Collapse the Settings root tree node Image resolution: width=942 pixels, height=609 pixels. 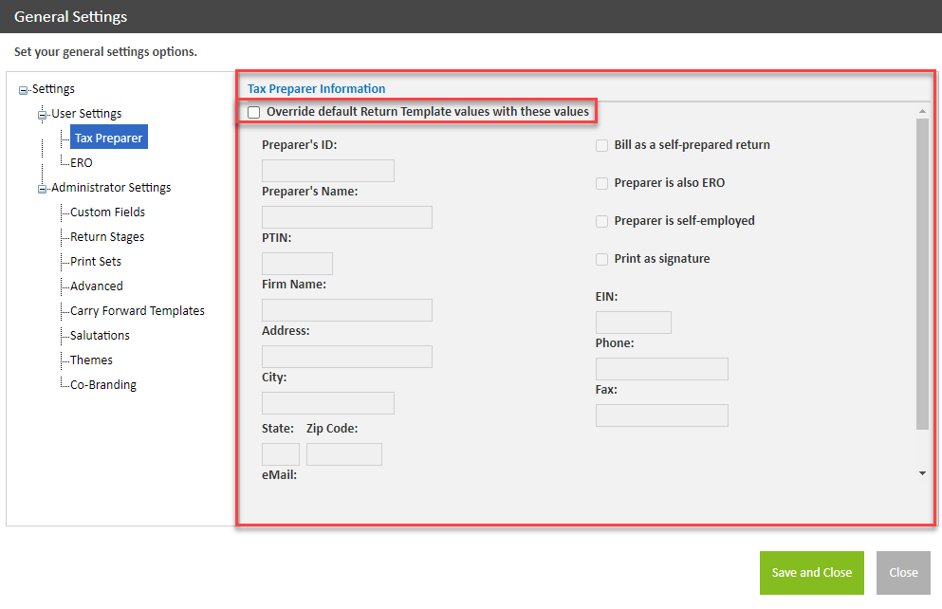tap(24, 90)
